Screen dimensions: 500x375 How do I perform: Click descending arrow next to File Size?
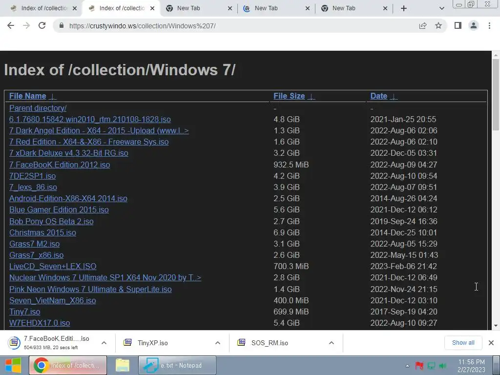(x=311, y=96)
